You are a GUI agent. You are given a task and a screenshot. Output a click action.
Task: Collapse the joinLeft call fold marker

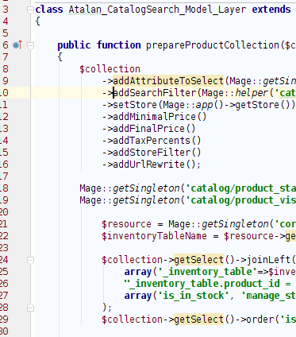pos(30,261)
